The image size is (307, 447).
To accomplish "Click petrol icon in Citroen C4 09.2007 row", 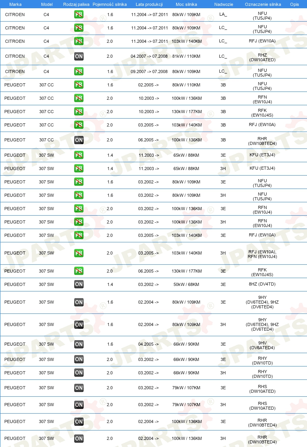I will tap(79, 71).
